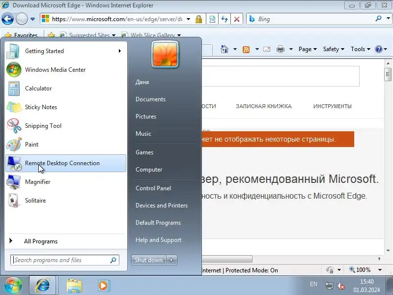This screenshot has width=393, height=295.
Task: Open the Print options dropdown arrow
Action: (291, 49)
